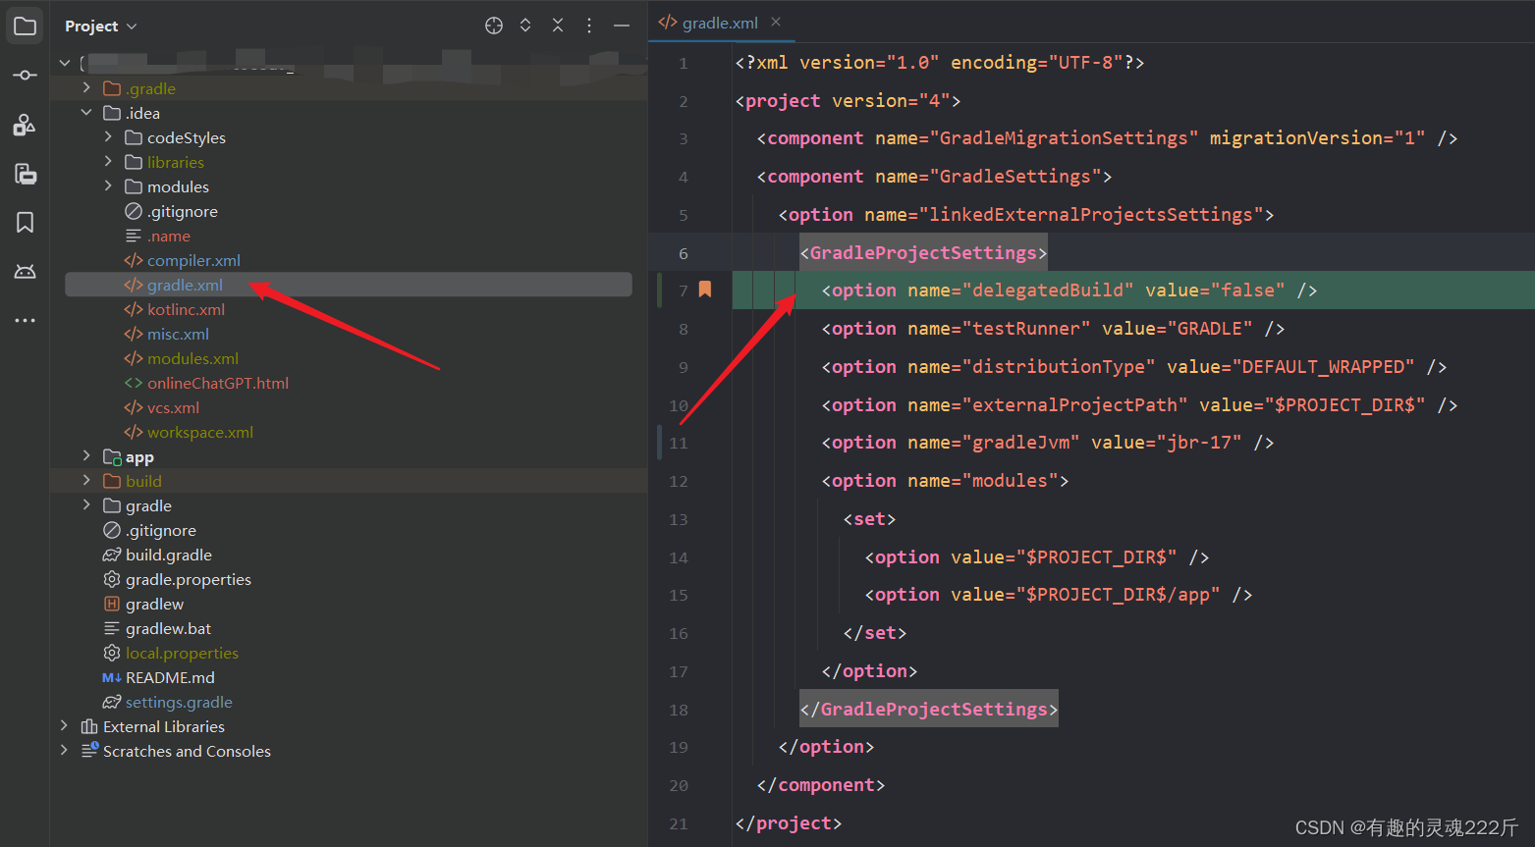
Task: Open the Bookmarks tool window icon
Action: pyautogui.click(x=26, y=223)
